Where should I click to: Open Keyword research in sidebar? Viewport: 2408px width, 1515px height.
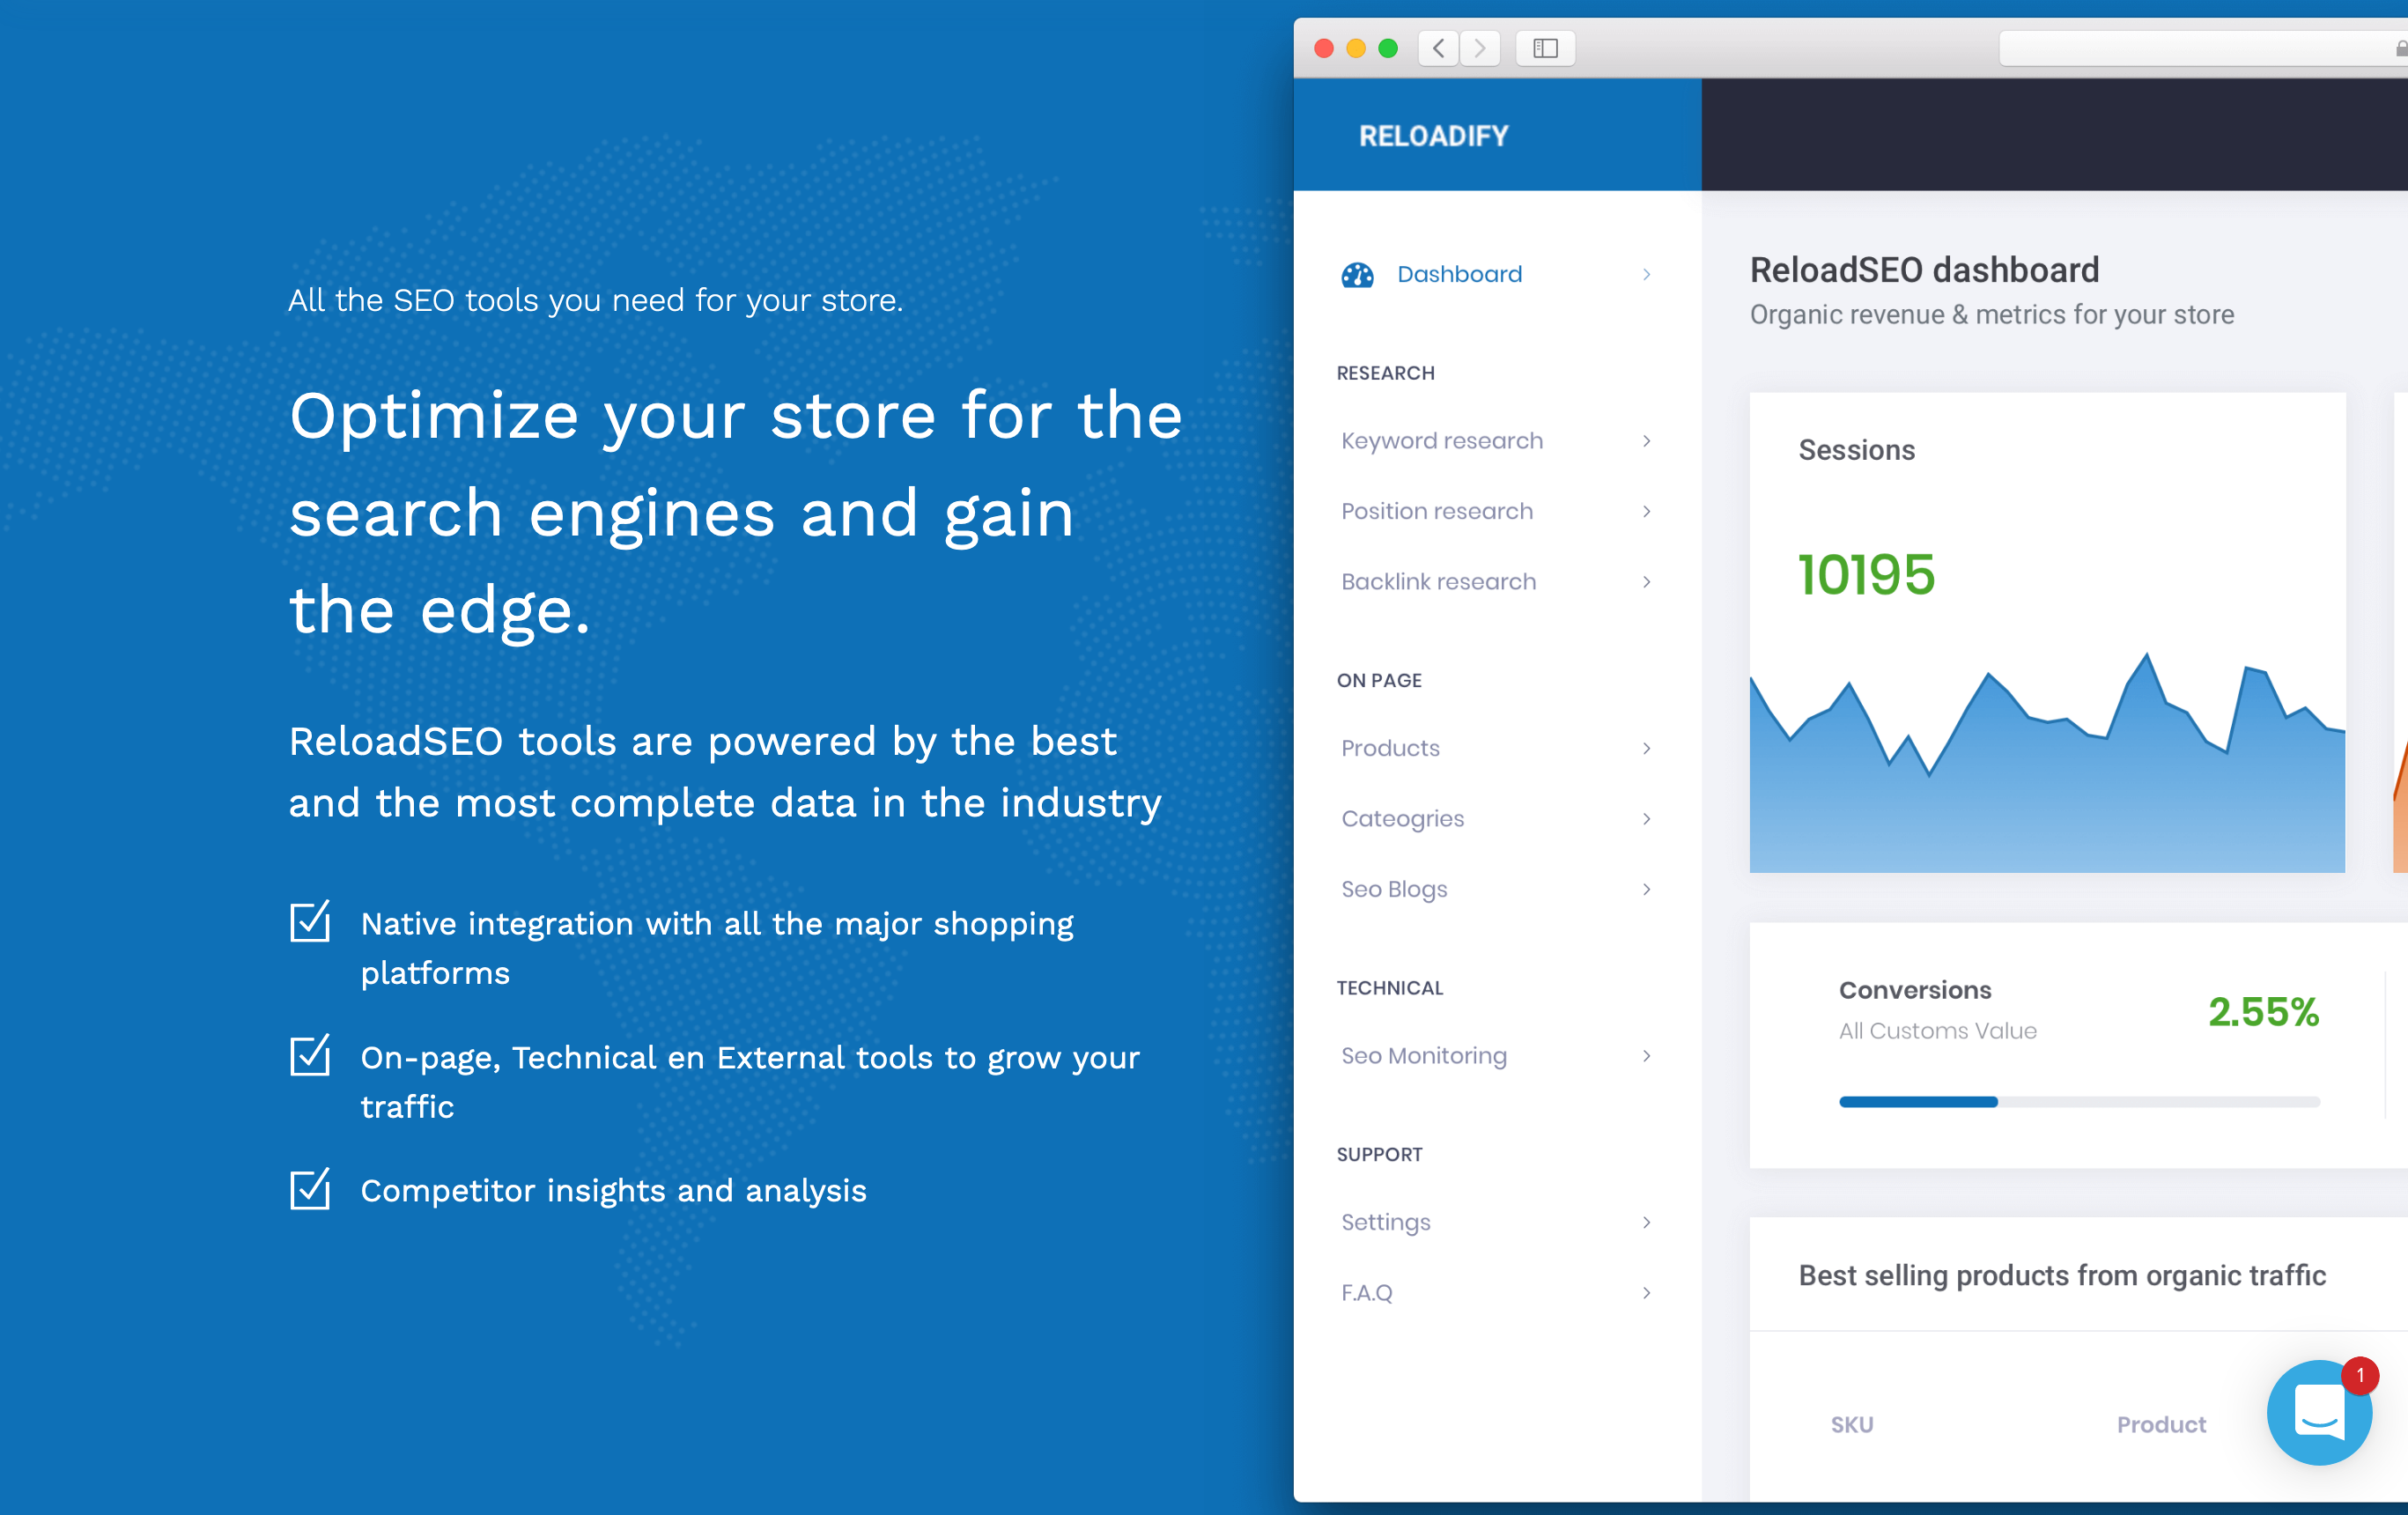[1442, 441]
